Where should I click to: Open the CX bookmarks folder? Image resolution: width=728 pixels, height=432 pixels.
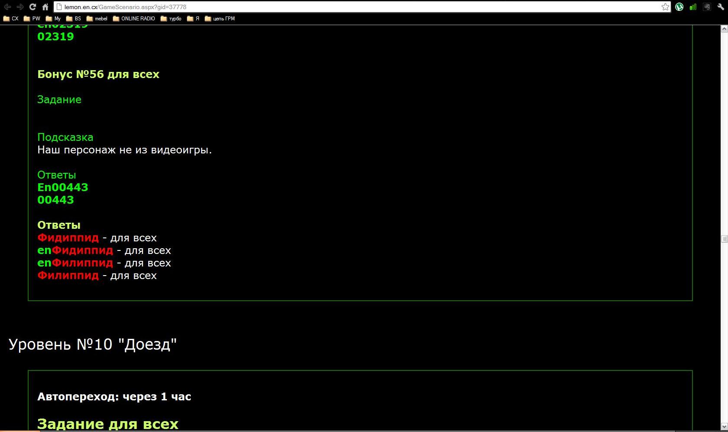click(11, 19)
